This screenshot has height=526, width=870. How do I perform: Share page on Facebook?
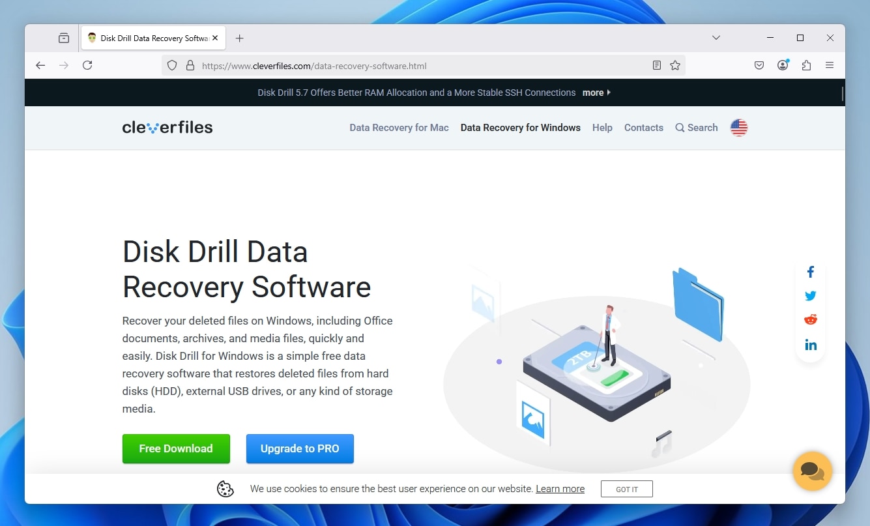tap(811, 272)
